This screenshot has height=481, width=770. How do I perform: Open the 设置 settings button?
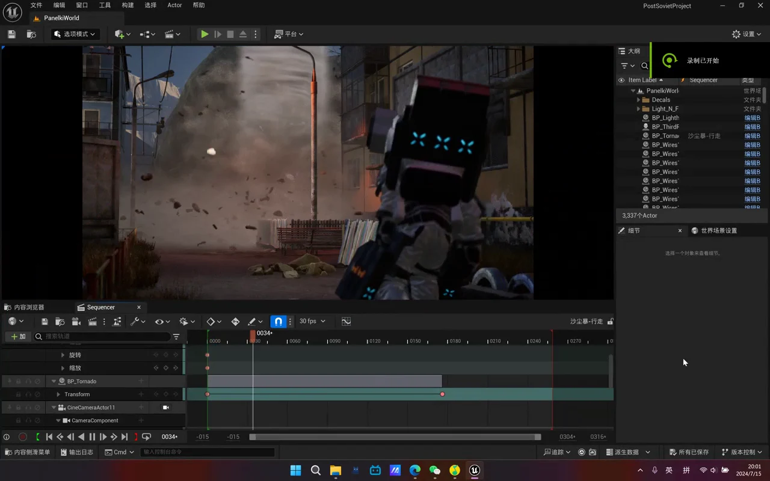[x=747, y=34]
